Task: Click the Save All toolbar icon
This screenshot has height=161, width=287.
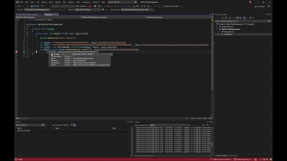Action: [x=38, y=6]
